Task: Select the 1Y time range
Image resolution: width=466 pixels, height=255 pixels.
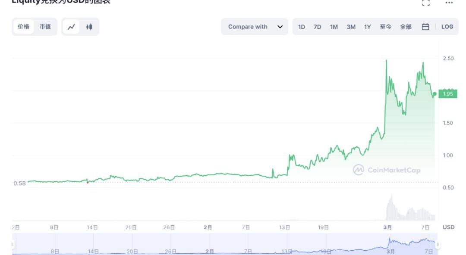Action: tap(367, 27)
